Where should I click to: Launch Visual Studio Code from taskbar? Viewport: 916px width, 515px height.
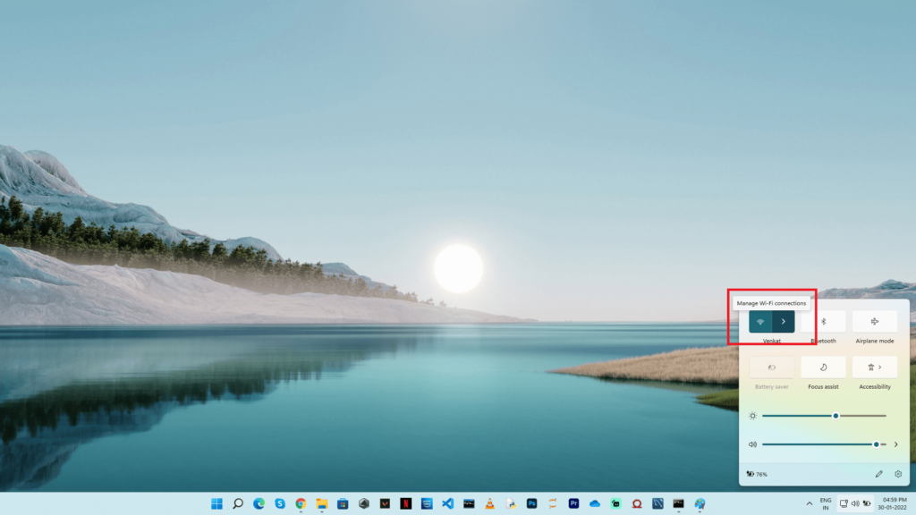point(447,503)
